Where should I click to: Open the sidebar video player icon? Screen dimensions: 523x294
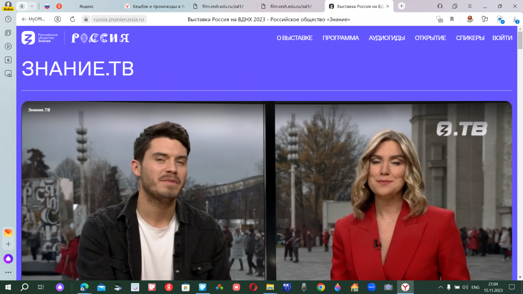(8, 46)
